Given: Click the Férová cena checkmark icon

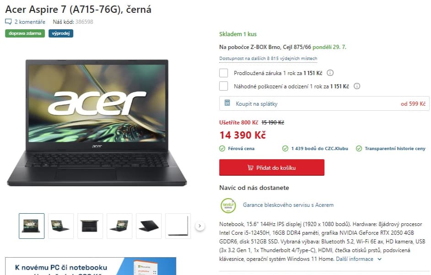Looking at the screenshot, I should coord(222,149).
